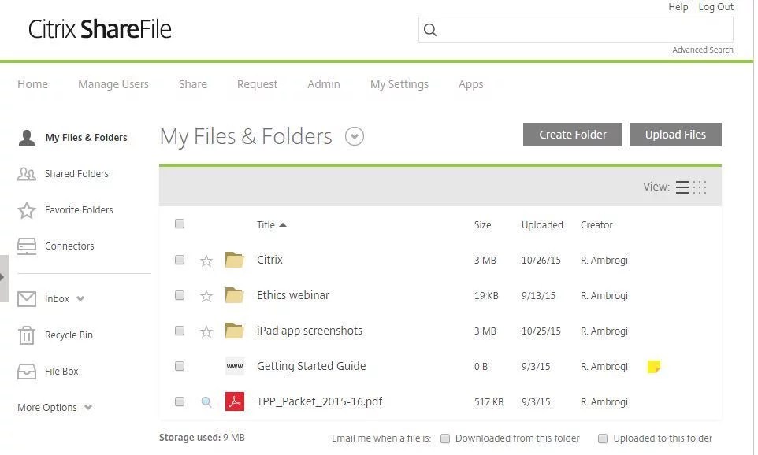Favorite the Citrix folder using its star
This screenshot has height=455, width=758.
206,260
